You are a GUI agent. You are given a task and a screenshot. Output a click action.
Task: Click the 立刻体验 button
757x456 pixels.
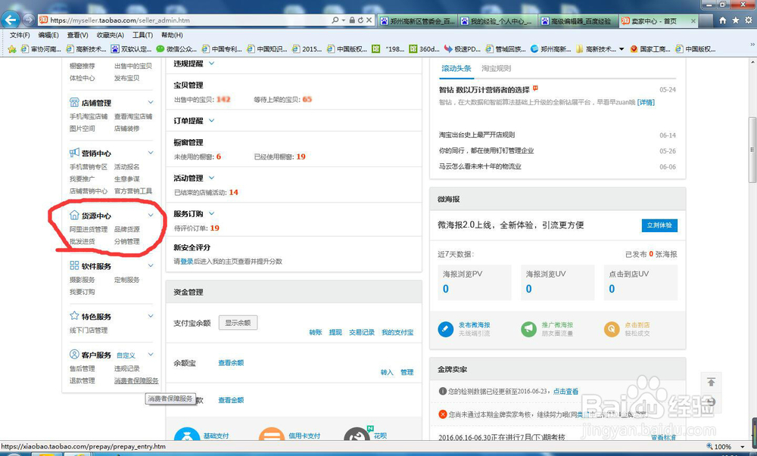coord(659,225)
